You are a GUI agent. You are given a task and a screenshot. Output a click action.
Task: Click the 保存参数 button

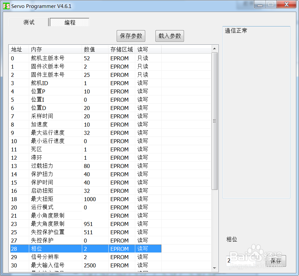[x=131, y=36]
